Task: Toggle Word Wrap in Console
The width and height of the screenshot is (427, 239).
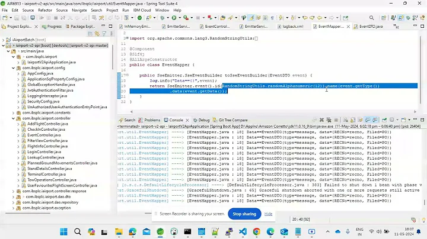Action: 361,119
